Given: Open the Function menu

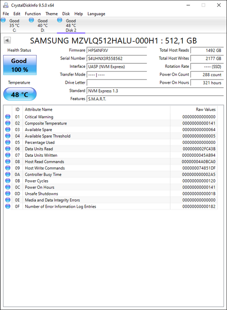Looking at the screenshot, I should pyautogui.click(x=33, y=14).
